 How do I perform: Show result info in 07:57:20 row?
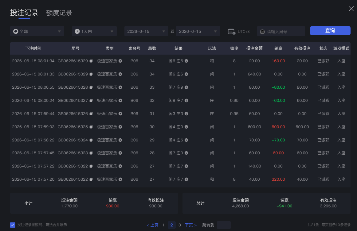[186, 179]
